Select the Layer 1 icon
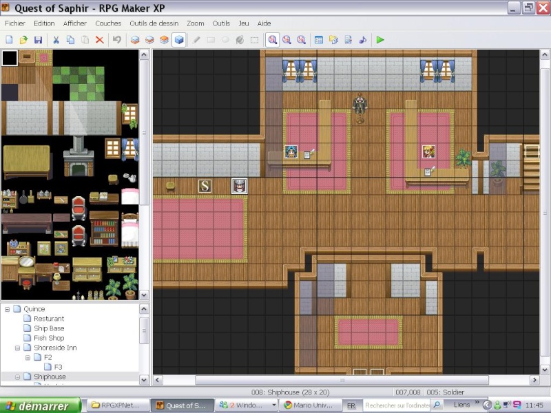551x413 pixels. tap(135, 40)
